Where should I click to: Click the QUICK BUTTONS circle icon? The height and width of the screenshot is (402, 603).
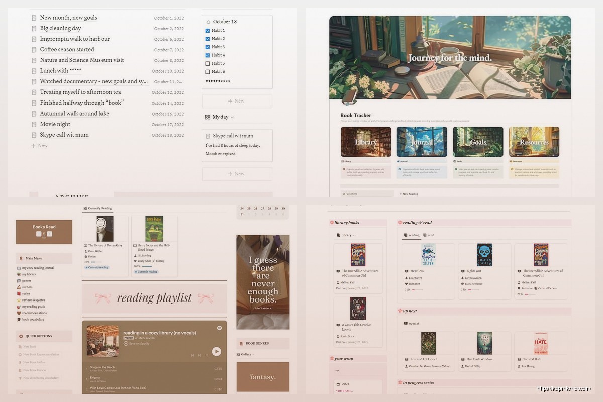click(x=21, y=336)
